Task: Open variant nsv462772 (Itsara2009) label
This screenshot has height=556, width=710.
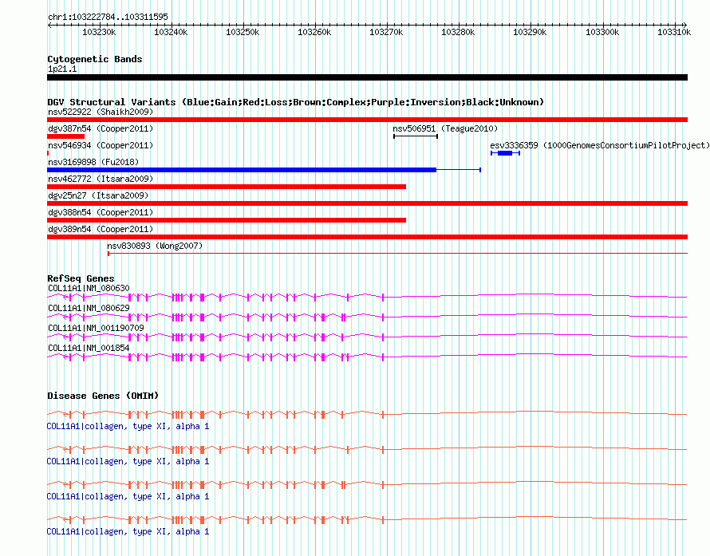Action: 101,179
